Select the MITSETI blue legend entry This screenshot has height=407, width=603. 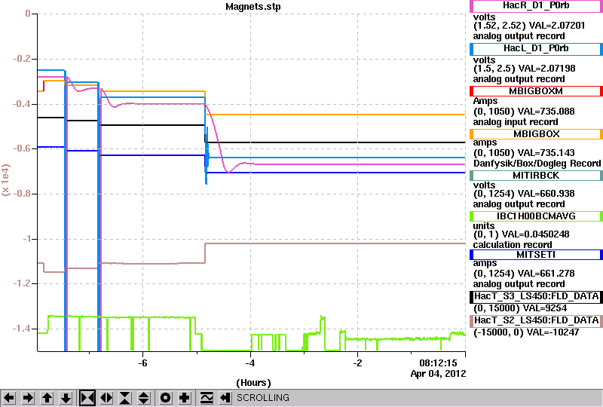[x=536, y=255]
